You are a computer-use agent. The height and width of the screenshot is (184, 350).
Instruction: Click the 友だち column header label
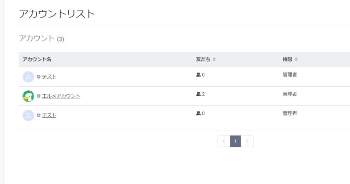tap(203, 60)
